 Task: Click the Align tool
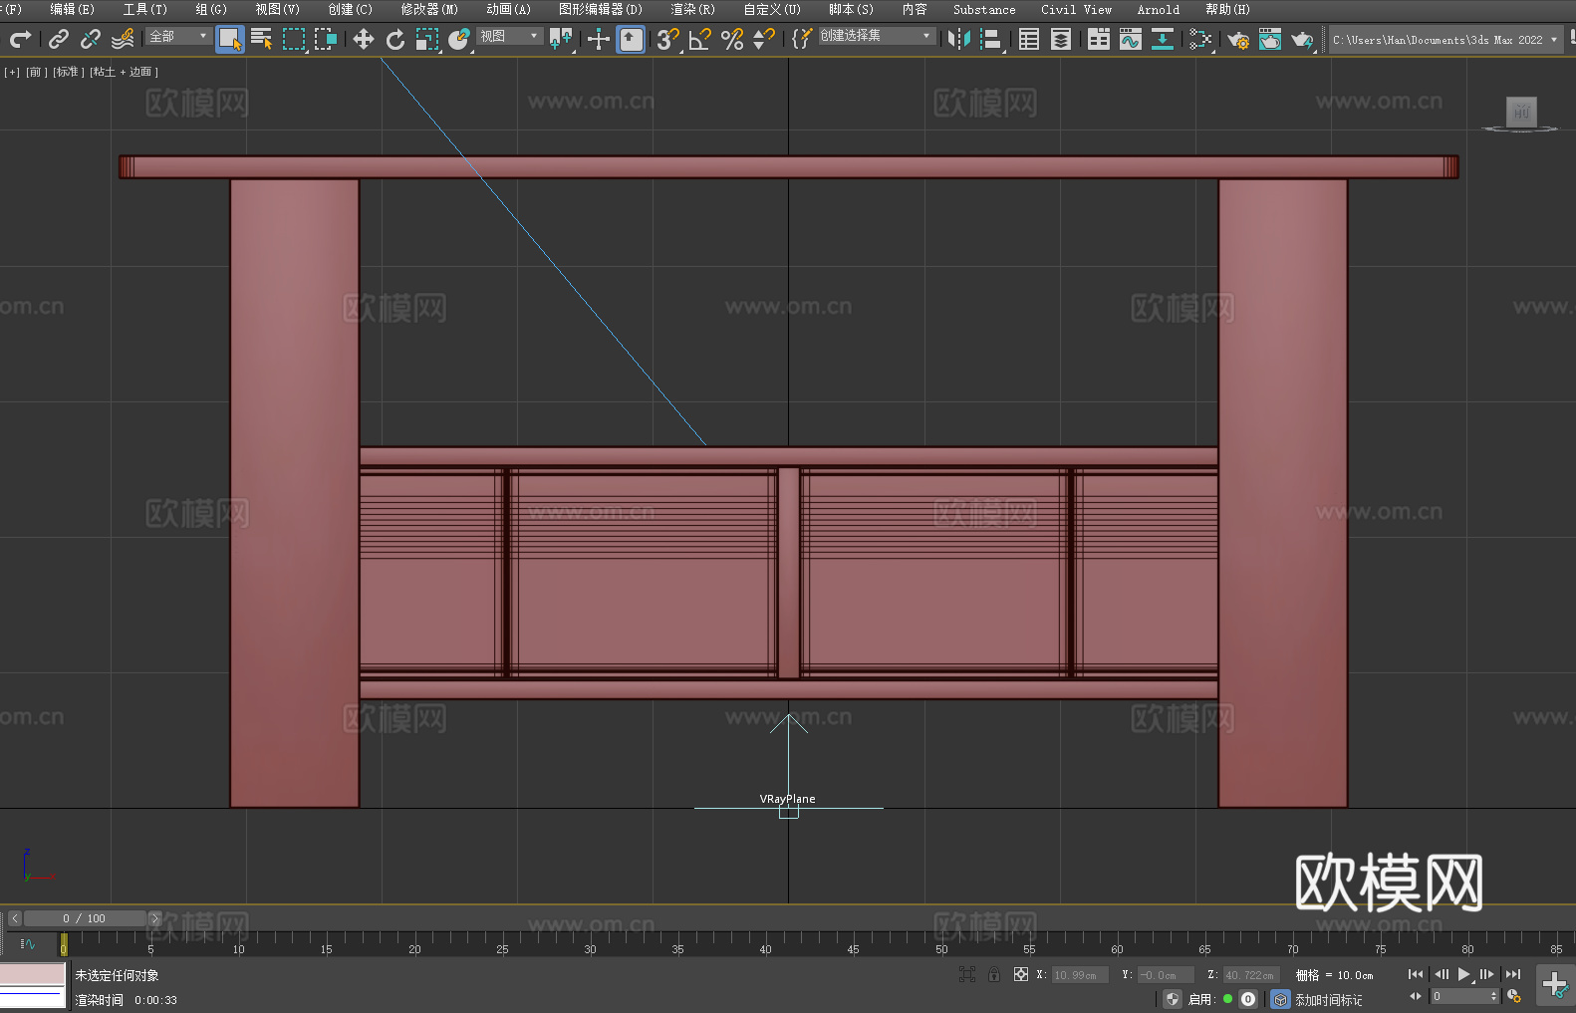pos(991,39)
